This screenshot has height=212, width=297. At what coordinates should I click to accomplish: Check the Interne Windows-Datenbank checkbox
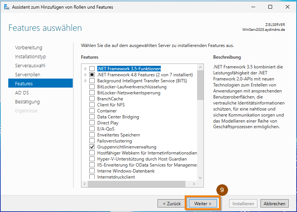[x=92, y=171]
